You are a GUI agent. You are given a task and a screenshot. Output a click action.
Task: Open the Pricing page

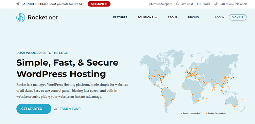[x=193, y=17]
